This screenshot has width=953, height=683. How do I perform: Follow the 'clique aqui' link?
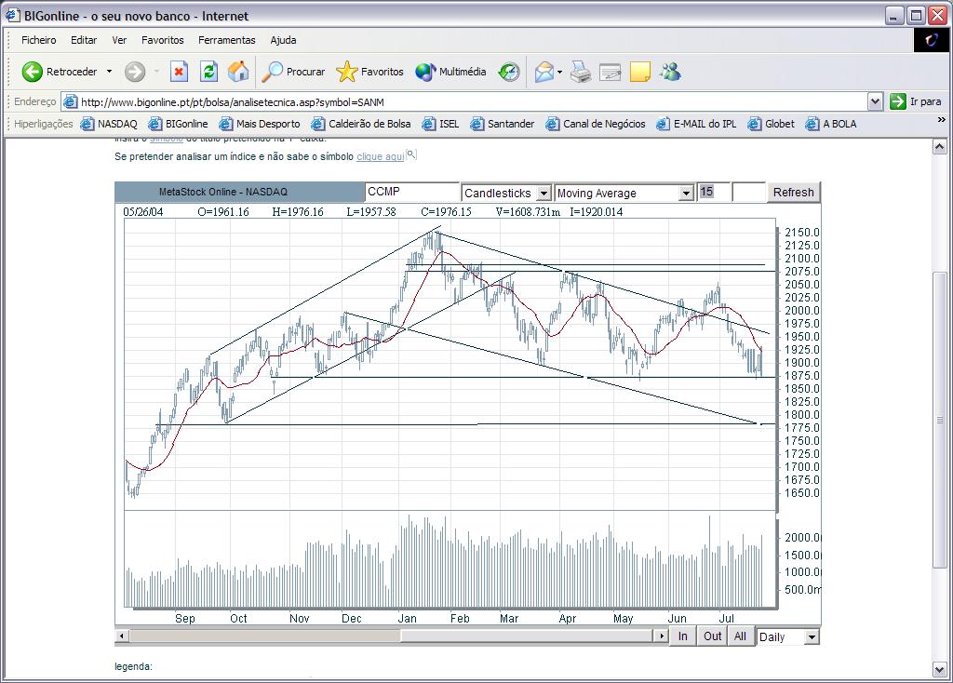[x=380, y=156]
